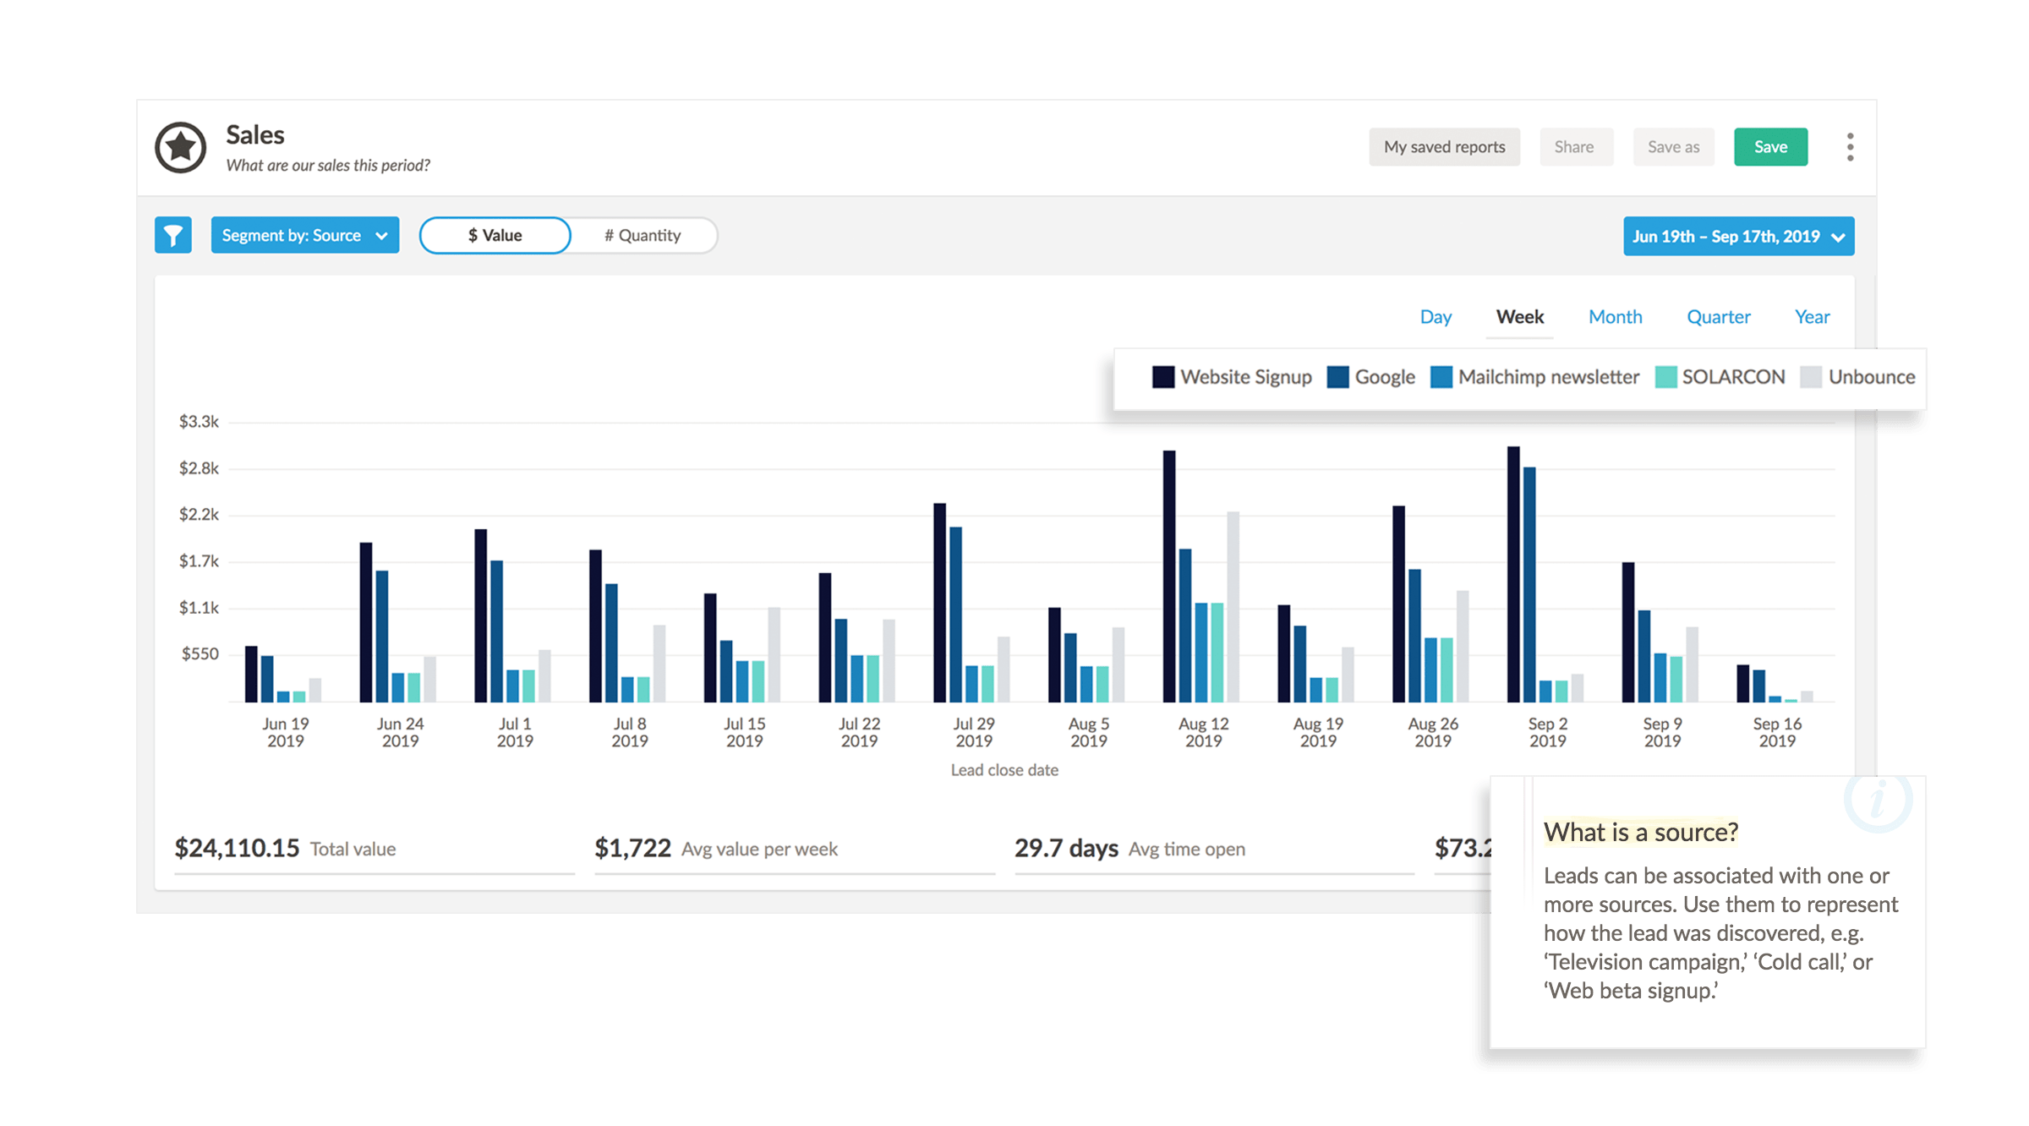Screen dimensions: 2029x1126
Task: Select the Month grouping tab
Action: tap(1615, 317)
